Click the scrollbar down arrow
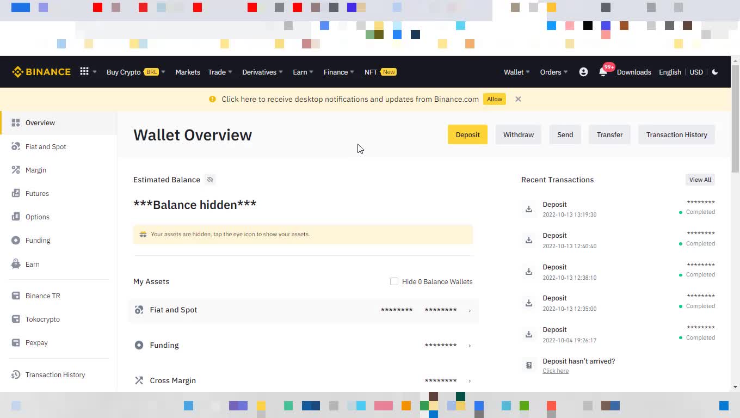The image size is (740, 418). (735, 387)
